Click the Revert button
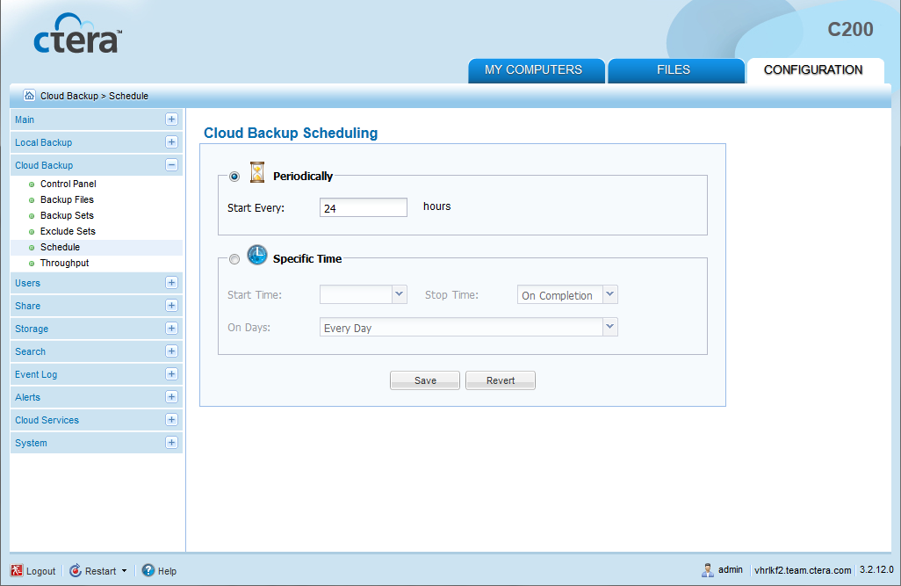 coord(501,380)
